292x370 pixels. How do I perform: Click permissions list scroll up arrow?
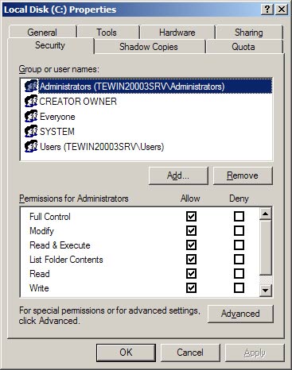click(266, 214)
